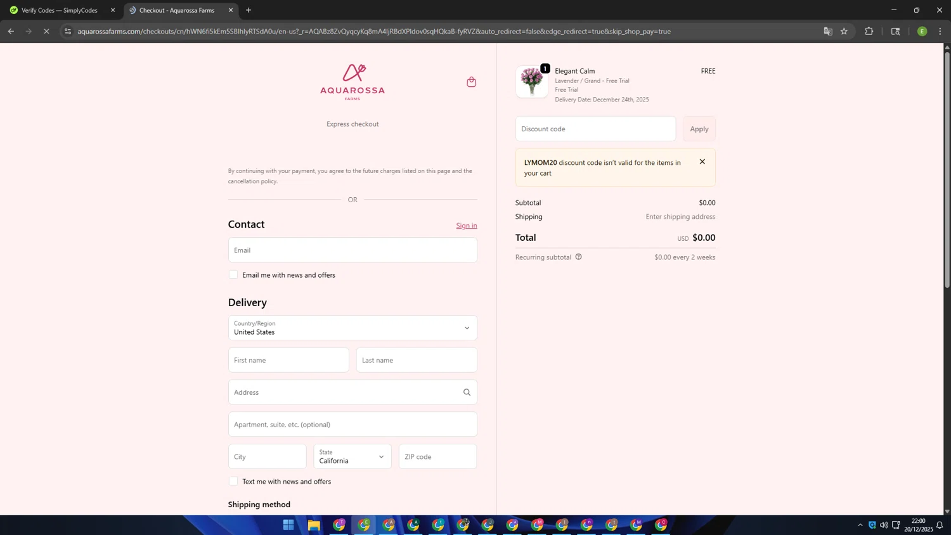Click the $0.00 every 2 weeks text
This screenshot has height=535, width=951.
pyautogui.click(x=685, y=257)
